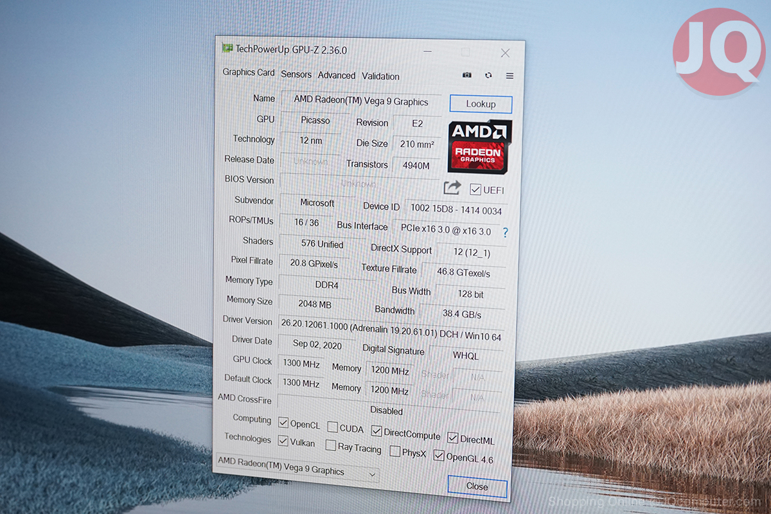This screenshot has width=771, height=514.
Task: Click the AMD CrossFire field showing Disabled
Action: pos(387,409)
